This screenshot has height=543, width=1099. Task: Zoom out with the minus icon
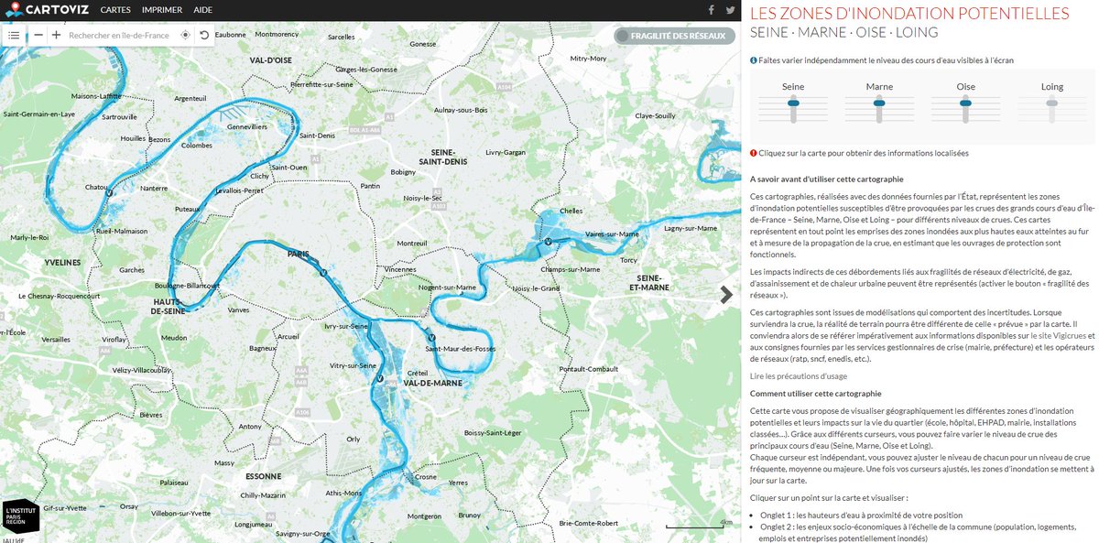pos(38,35)
